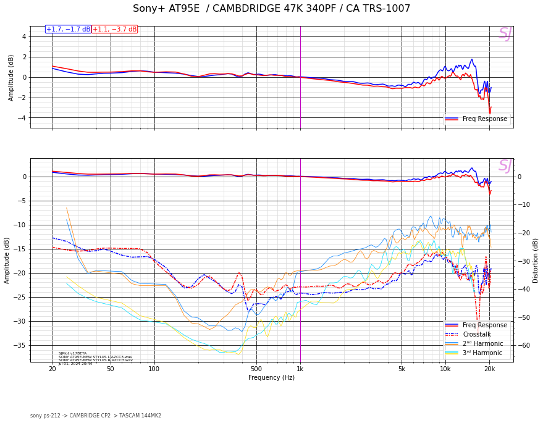Click the bottom plot's "Amplitude (dB)" axis label
543x423 pixels.
click(7, 261)
